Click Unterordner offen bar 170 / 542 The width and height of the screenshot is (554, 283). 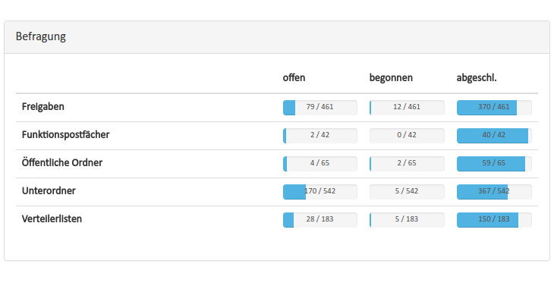320,192
